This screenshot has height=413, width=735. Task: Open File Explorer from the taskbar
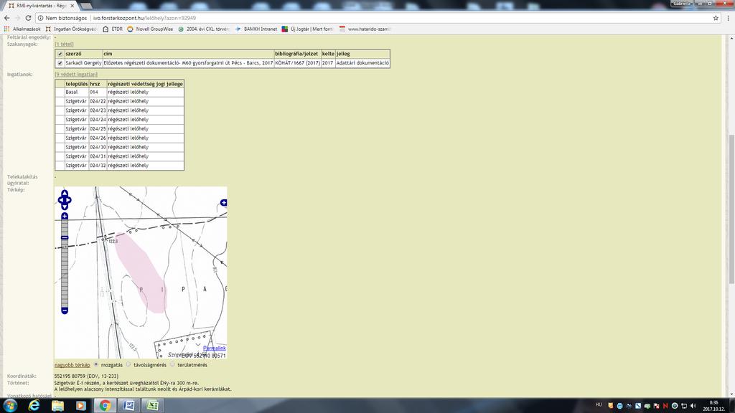pos(57,406)
